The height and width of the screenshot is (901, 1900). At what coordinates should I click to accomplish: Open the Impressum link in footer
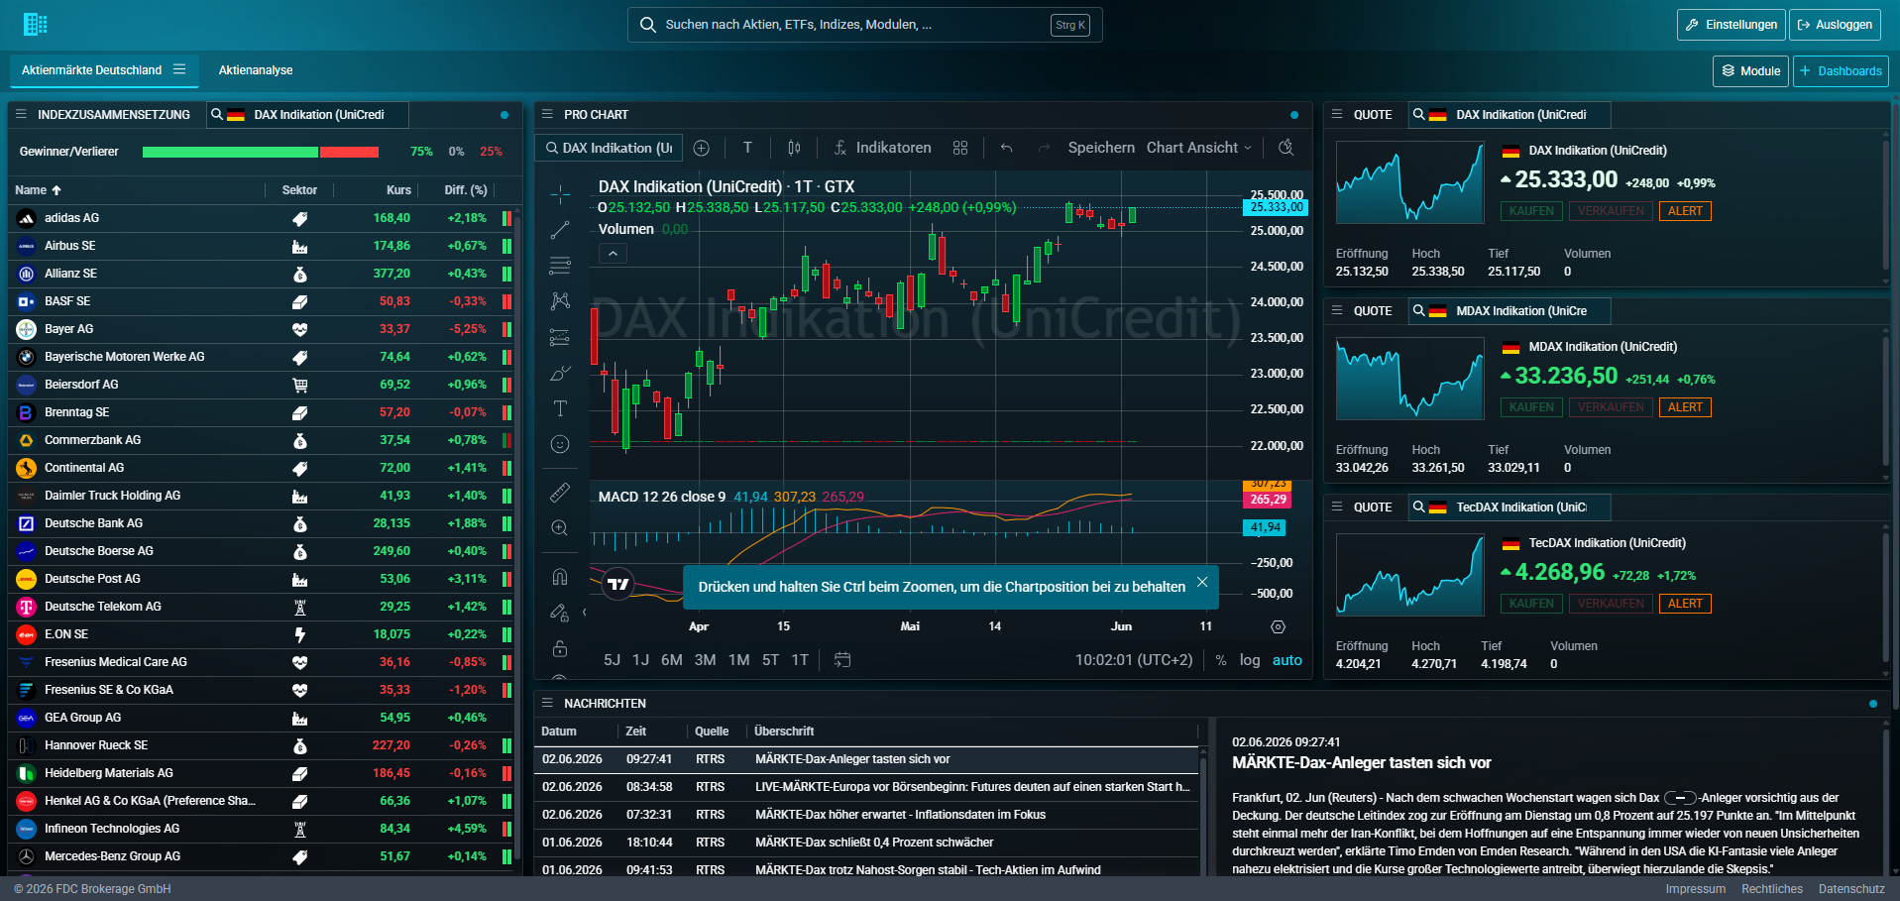coord(1696,889)
